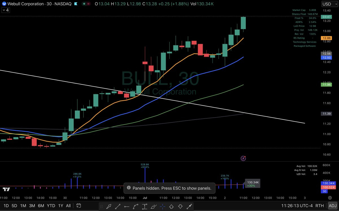The height and width of the screenshot is (211, 339).
Task: Click the red 100.52K volume axis label
Action: (x=328, y=187)
